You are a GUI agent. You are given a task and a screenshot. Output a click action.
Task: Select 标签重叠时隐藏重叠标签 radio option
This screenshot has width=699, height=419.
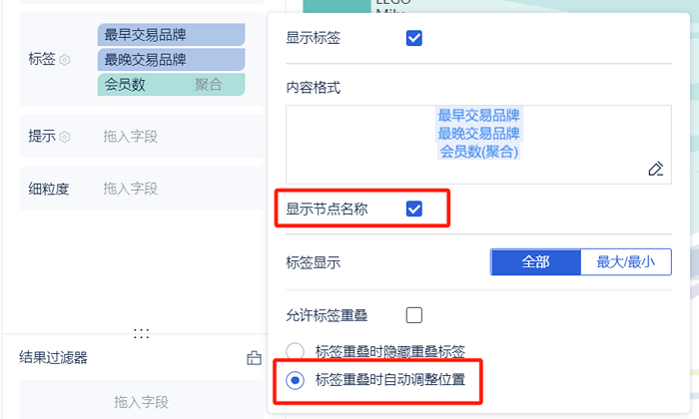pyautogui.click(x=296, y=352)
